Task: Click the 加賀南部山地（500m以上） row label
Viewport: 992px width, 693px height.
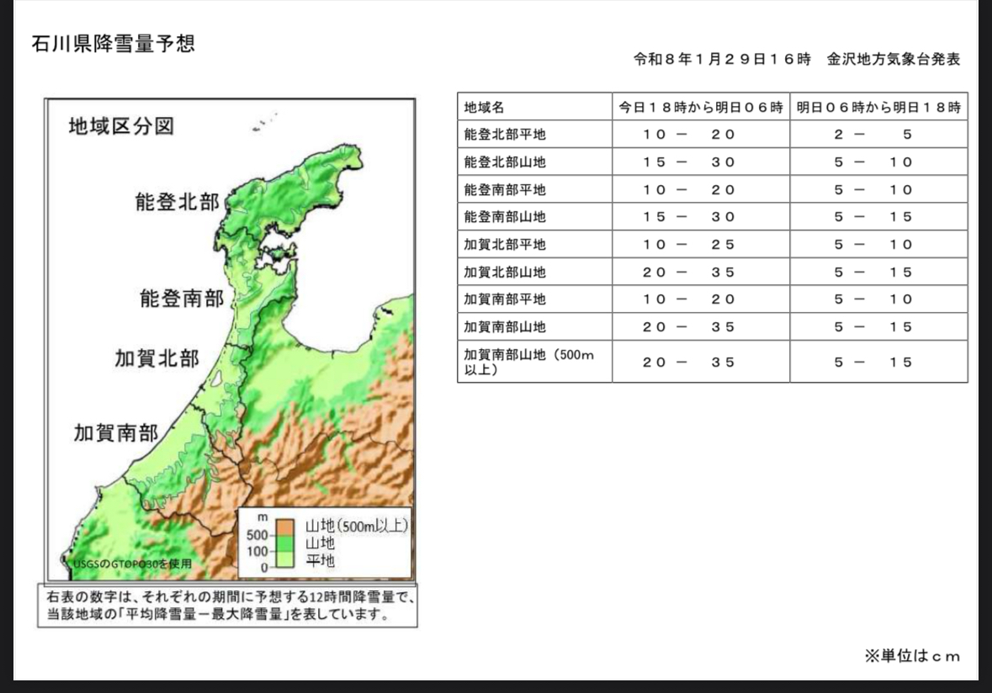Action: point(529,362)
